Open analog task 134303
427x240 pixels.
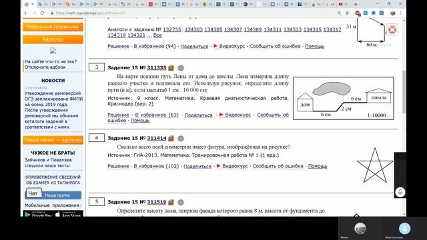[x=193, y=29]
